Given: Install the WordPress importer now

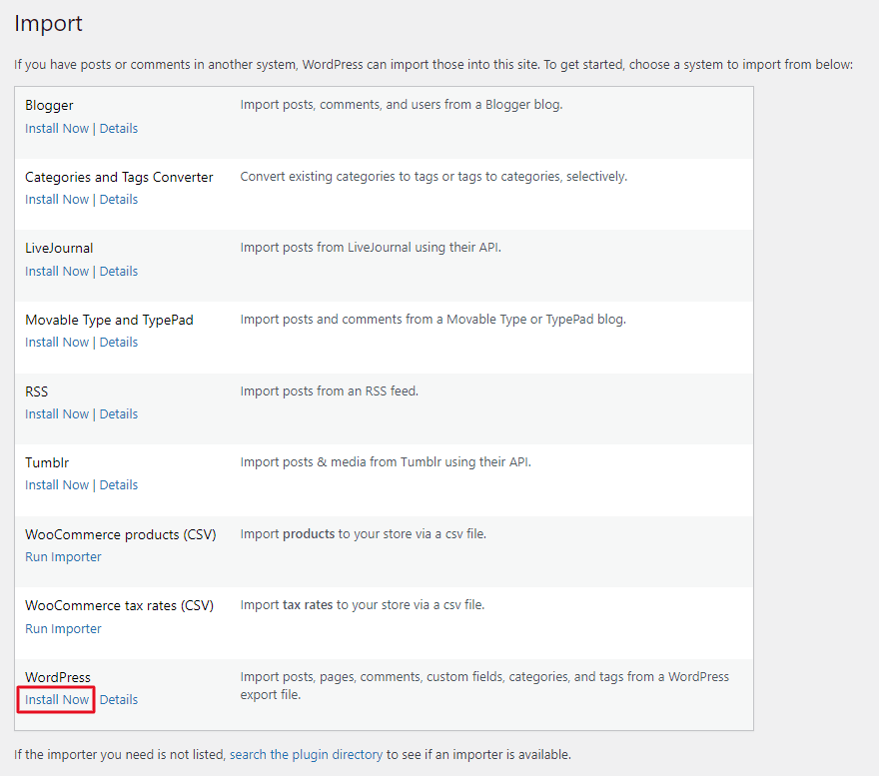Looking at the screenshot, I should tap(57, 700).
